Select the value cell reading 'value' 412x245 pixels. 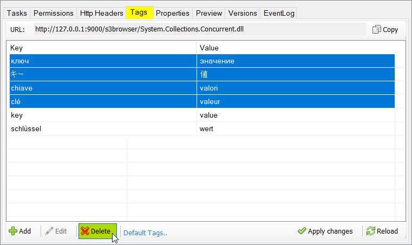pyautogui.click(x=296, y=115)
